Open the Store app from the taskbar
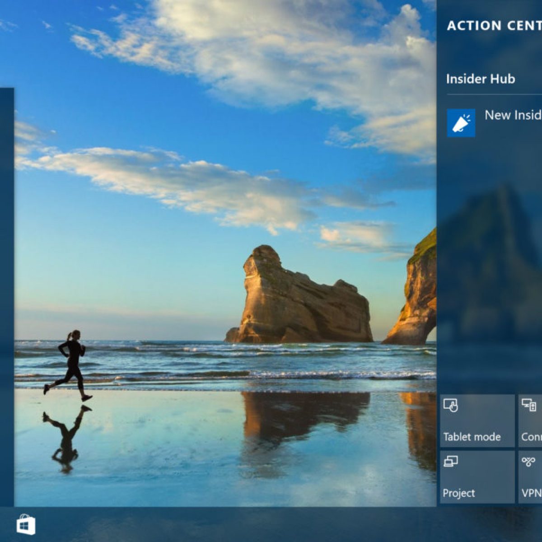Image resolution: width=542 pixels, height=542 pixels. (26, 525)
